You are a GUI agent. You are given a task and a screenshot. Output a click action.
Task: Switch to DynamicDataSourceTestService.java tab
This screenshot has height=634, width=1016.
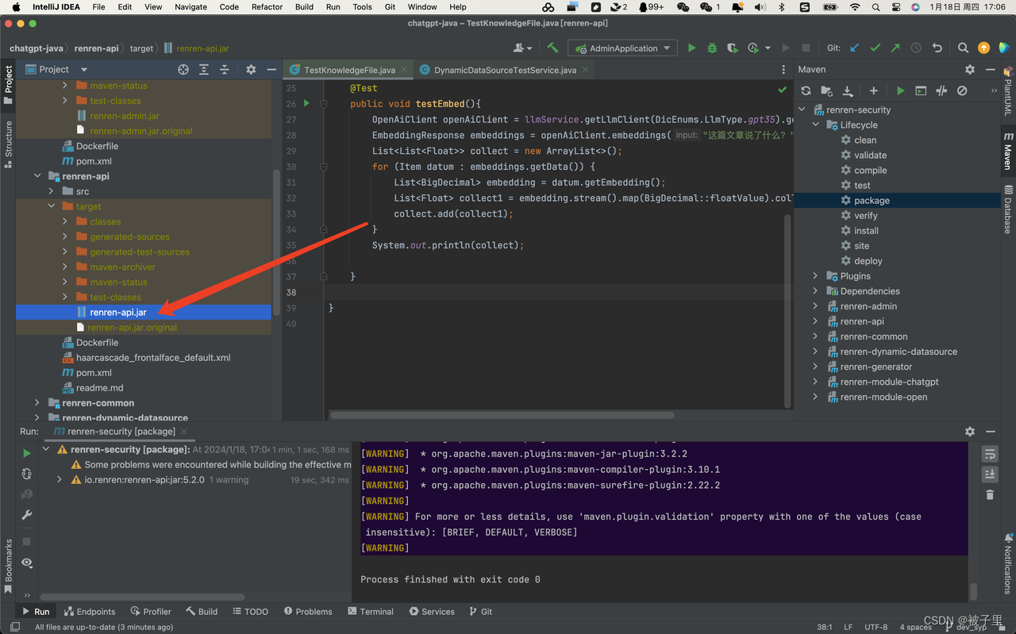tap(505, 70)
